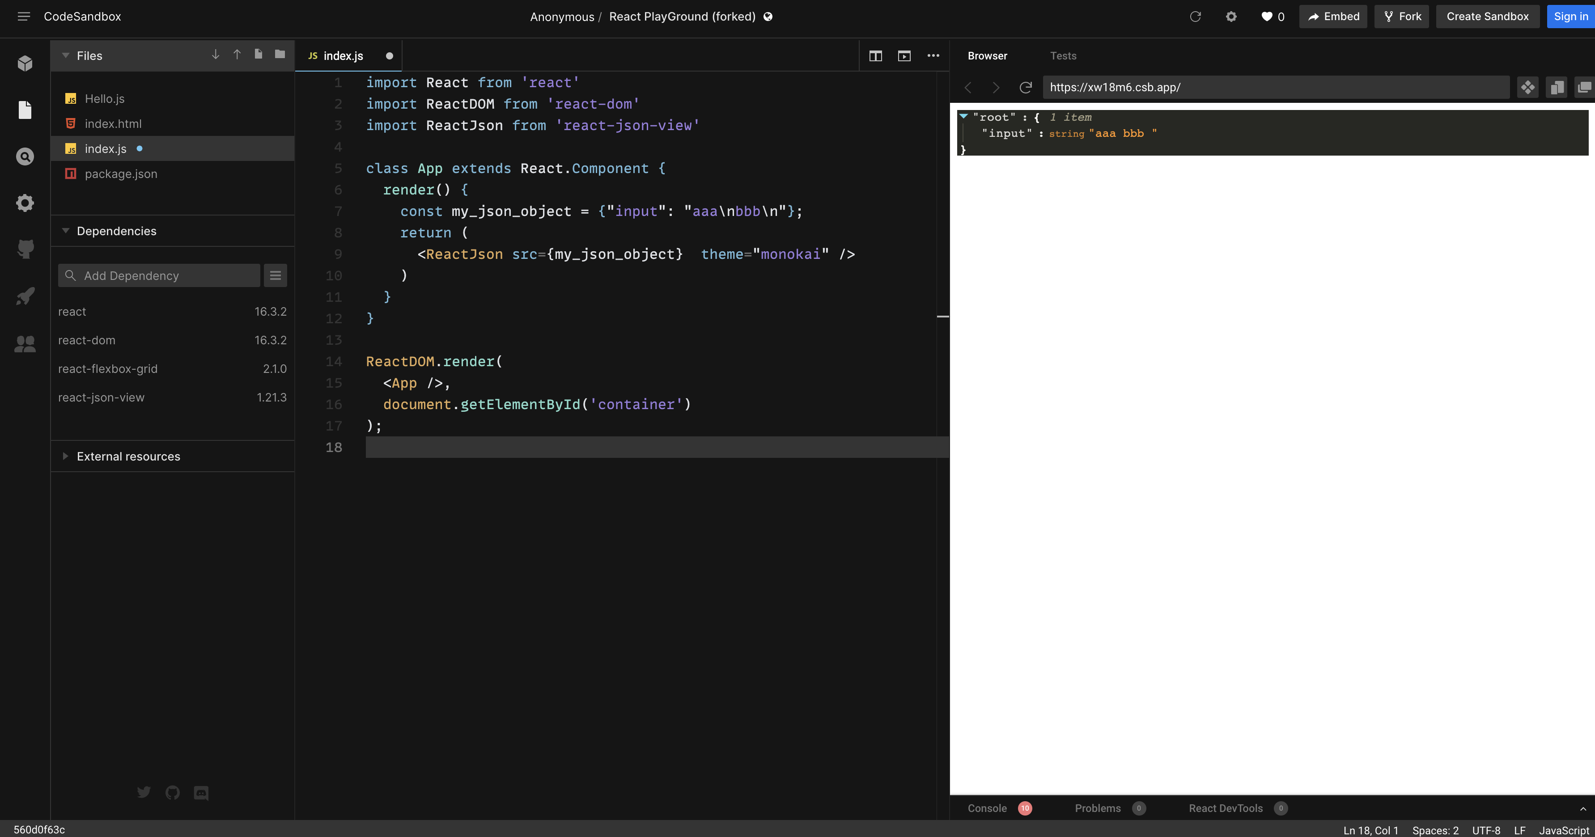Open the React DevTools tab

[x=1226, y=808]
